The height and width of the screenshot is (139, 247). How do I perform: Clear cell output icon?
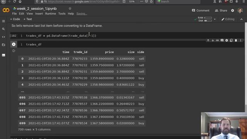point(14,51)
